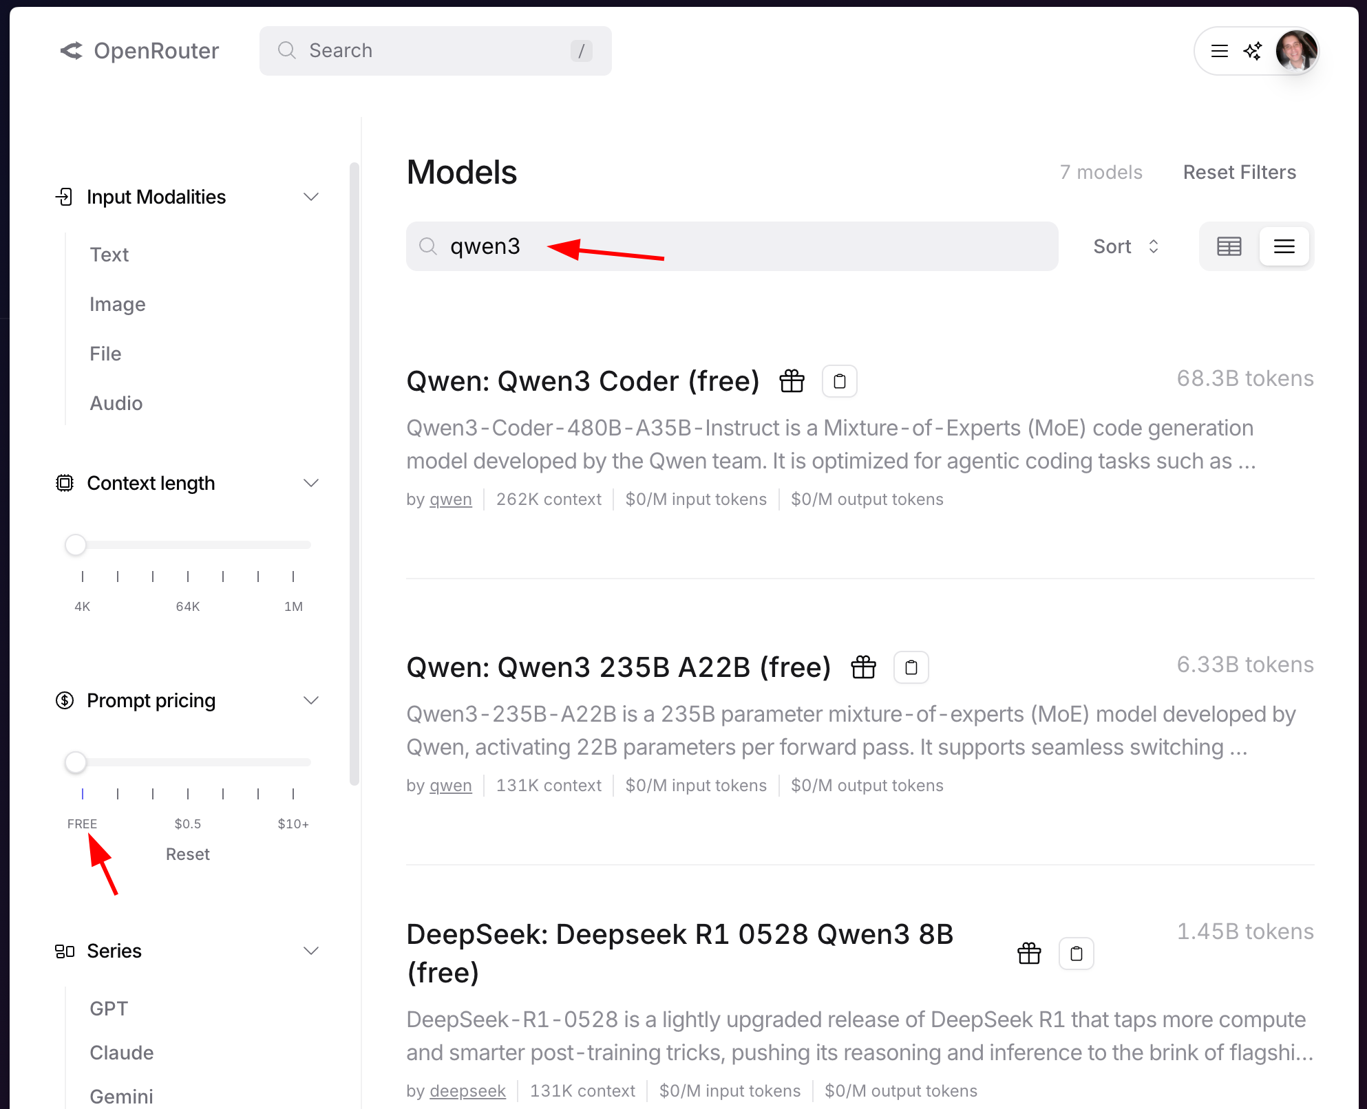
Task: Focus the top Search input field
Action: (x=436, y=51)
